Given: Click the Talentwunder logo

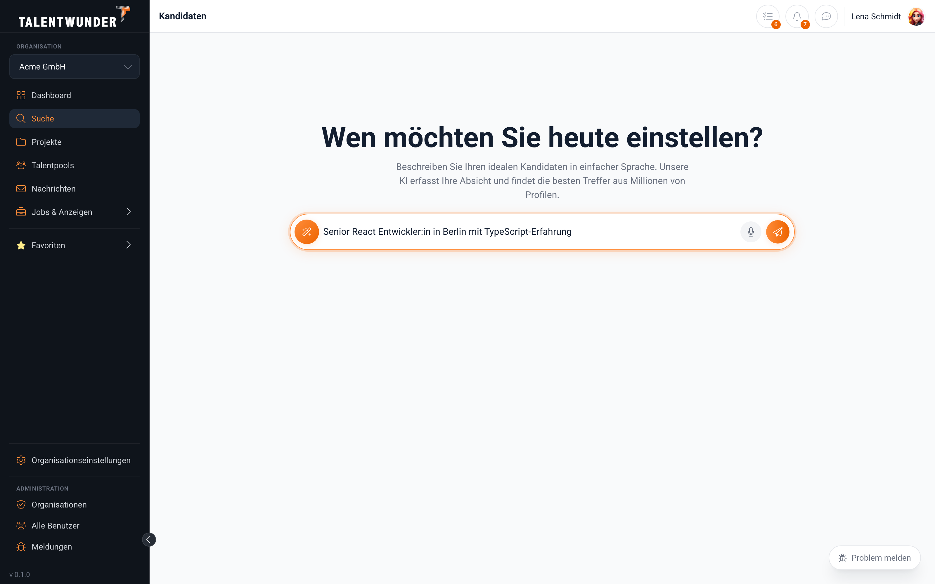Looking at the screenshot, I should pyautogui.click(x=74, y=17).
